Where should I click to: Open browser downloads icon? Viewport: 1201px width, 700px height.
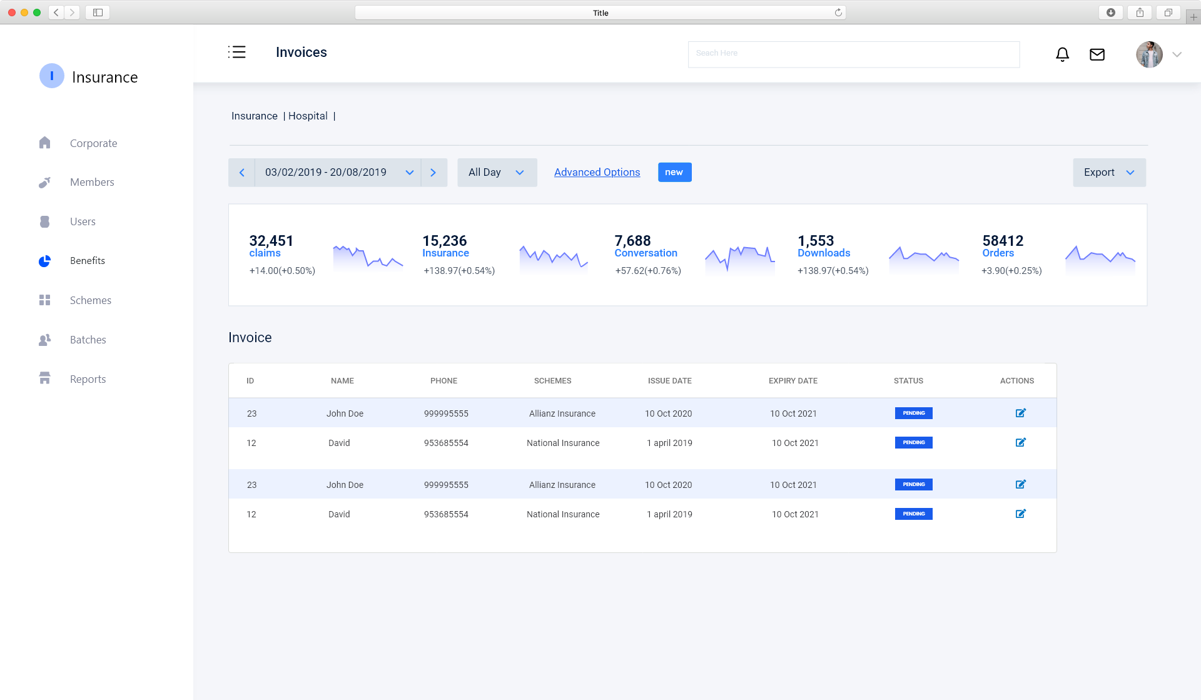pyautogui.click(x=1111, y=13)
